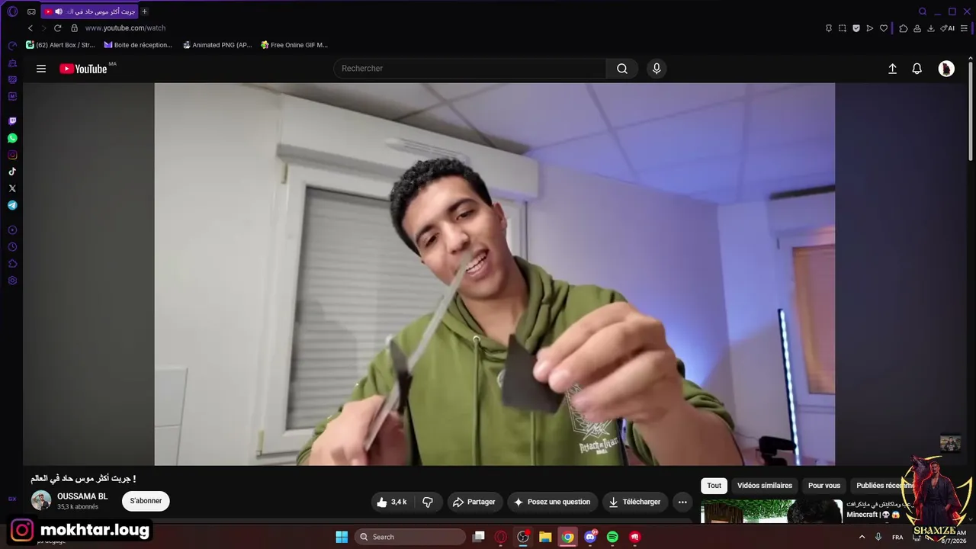This screenshot has width=976, height=549.
Task: Select the Vidéos similaires filter chip
Action: click(765, 486)
